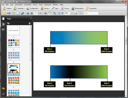This screenshot has width=128, height=98.
Task: Click the scrolling pages icon
Action: (x=76, y=13)
